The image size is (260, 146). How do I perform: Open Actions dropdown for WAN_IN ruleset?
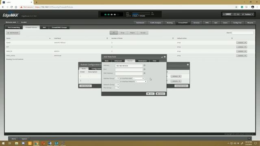point(242,52)
